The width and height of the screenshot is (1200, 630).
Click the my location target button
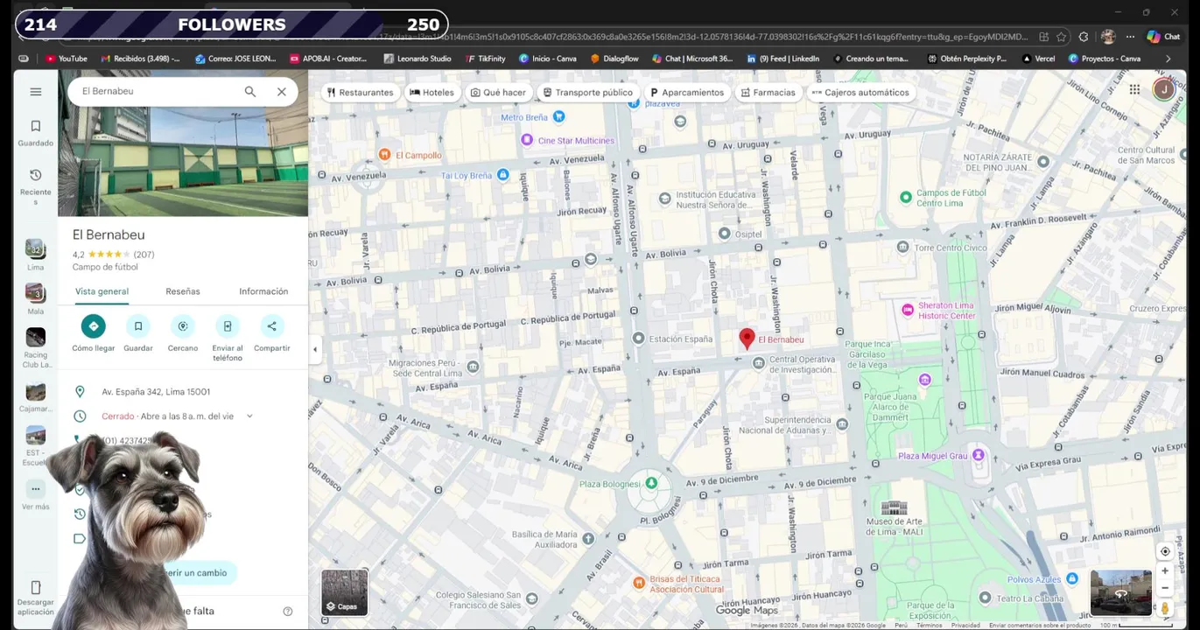click(1165, 551)
